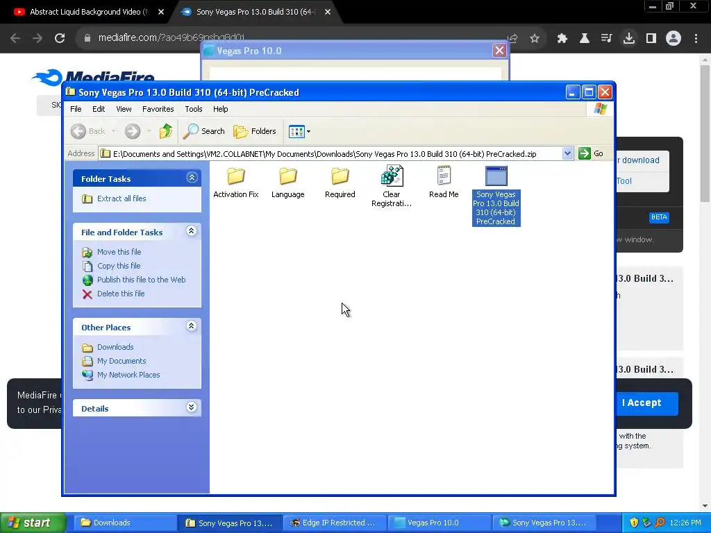
Task: Expand the Address bar dropdown
Action: point(567,153)
